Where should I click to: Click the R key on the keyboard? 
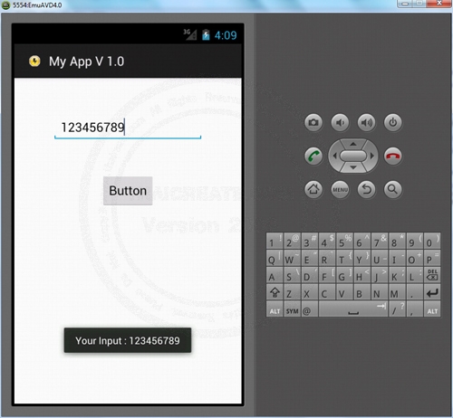[x=327, y=258]
